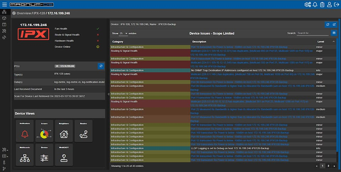Sort the table by the Level column
This screenshot has height=172, width=341.
pos(321,42)
